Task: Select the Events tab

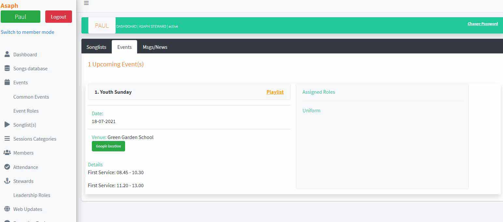Action: [x=124, y=47]
